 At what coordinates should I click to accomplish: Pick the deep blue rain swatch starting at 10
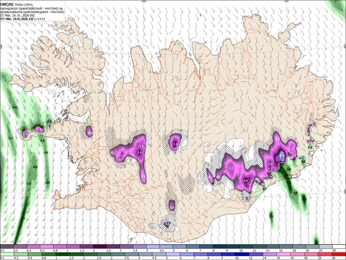(242, 254)
